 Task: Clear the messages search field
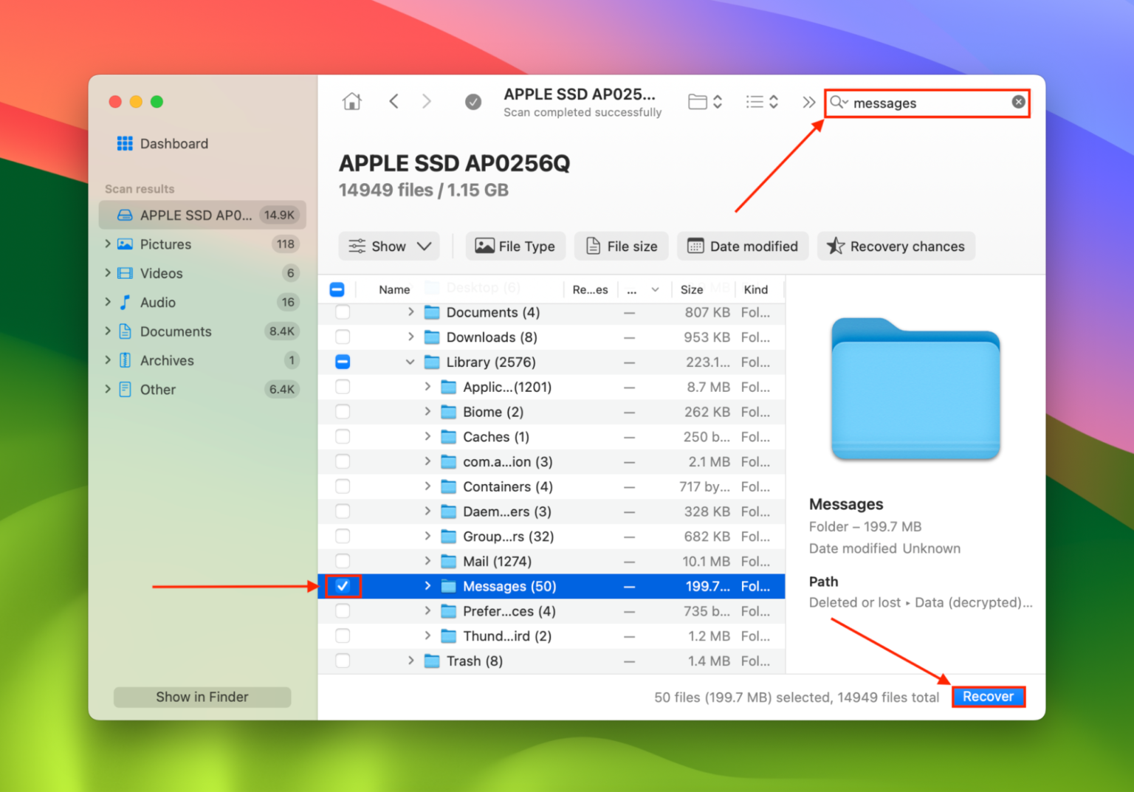1017,102
